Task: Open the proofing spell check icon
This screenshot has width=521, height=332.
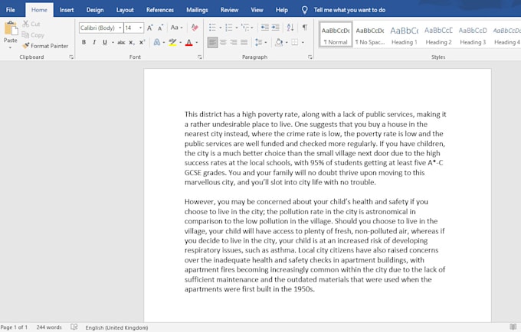Action: click(74, 327)
